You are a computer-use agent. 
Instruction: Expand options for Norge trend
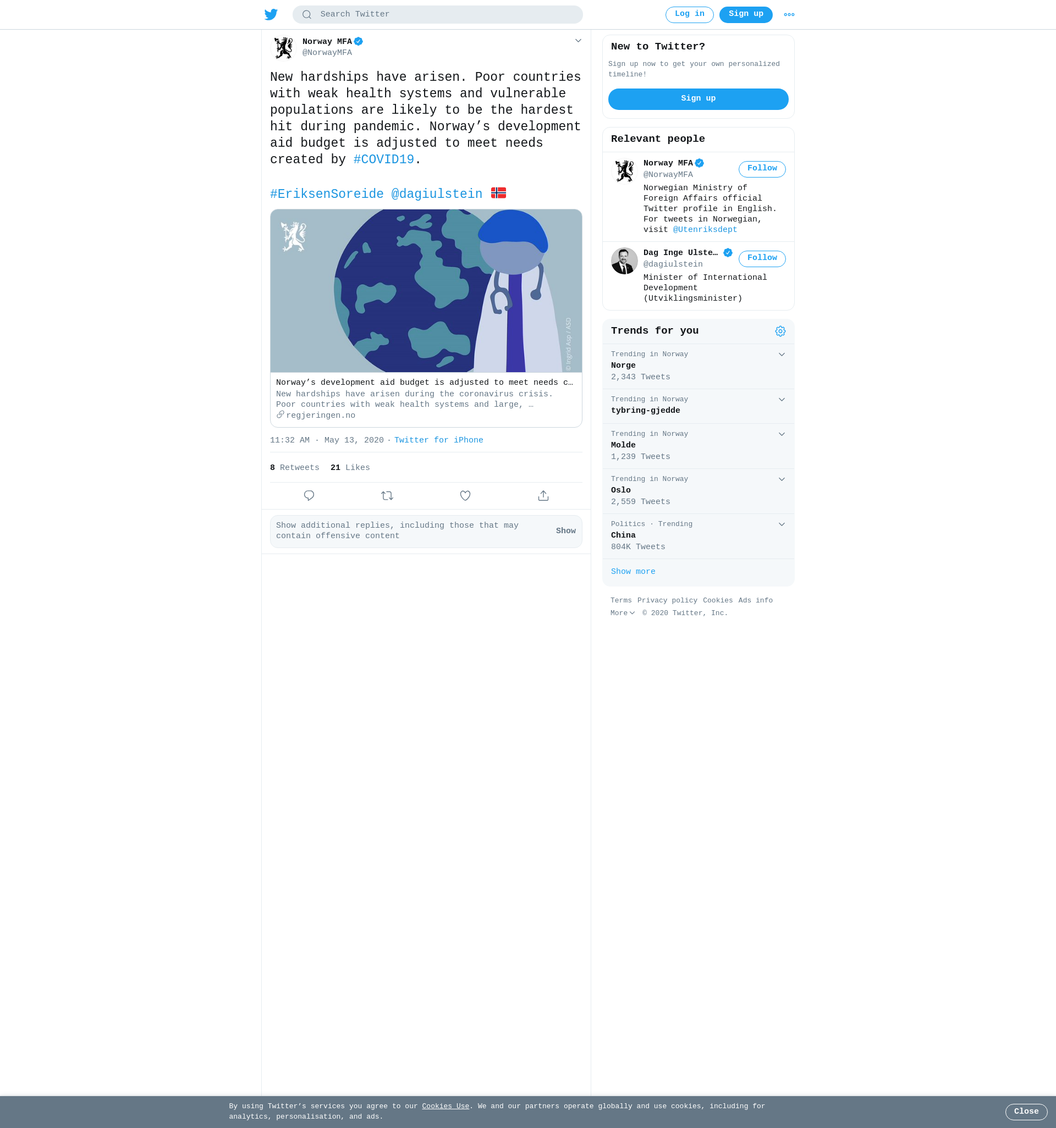[781, 355]
